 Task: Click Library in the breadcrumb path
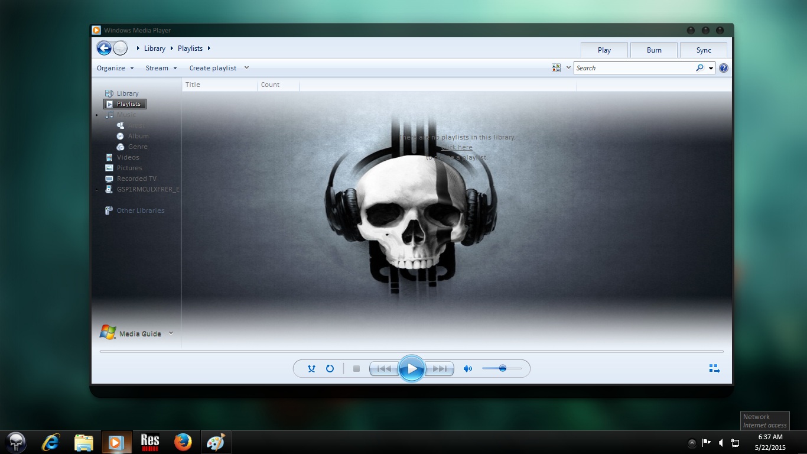[x=155, y=48]
